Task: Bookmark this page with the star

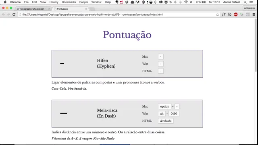Action: (218, 14)
